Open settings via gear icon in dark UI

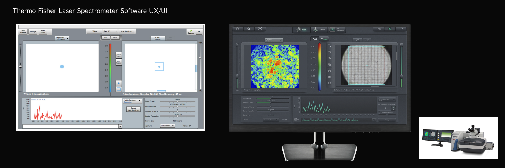pos(249,29)
